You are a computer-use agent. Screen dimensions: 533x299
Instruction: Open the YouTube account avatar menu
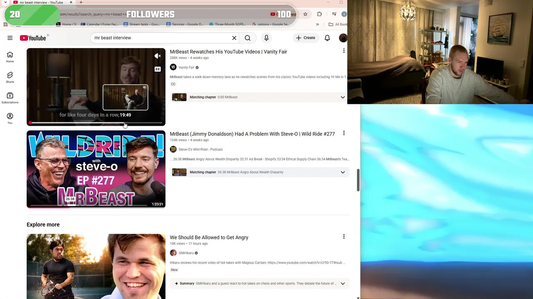click(343, 38)
